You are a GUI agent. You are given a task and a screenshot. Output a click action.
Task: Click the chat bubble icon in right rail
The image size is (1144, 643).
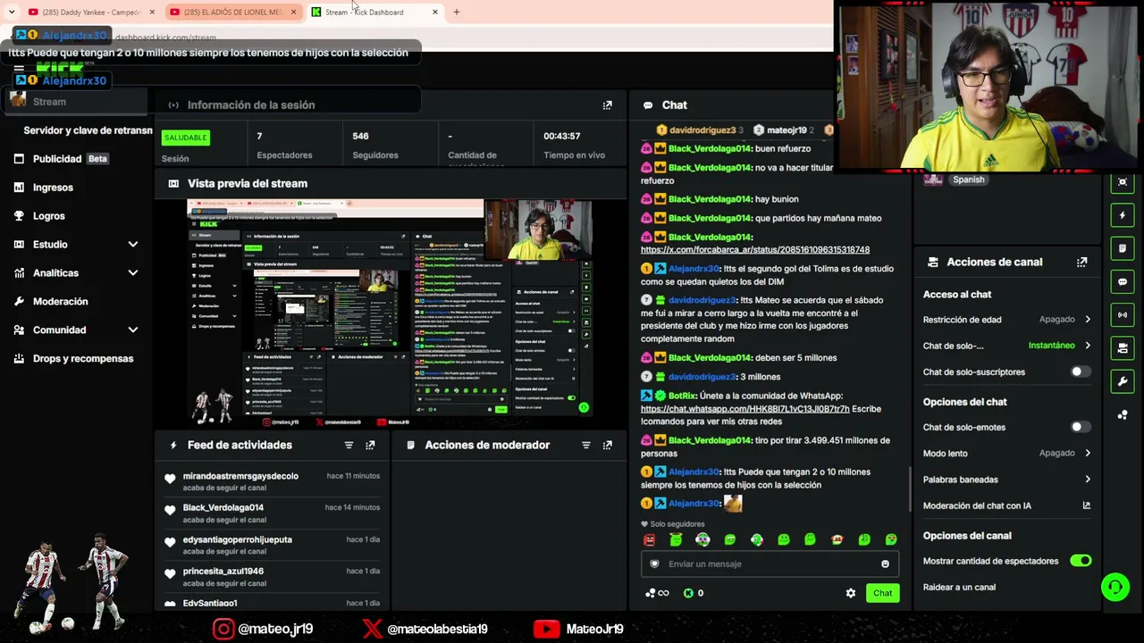coord(1123,281)
